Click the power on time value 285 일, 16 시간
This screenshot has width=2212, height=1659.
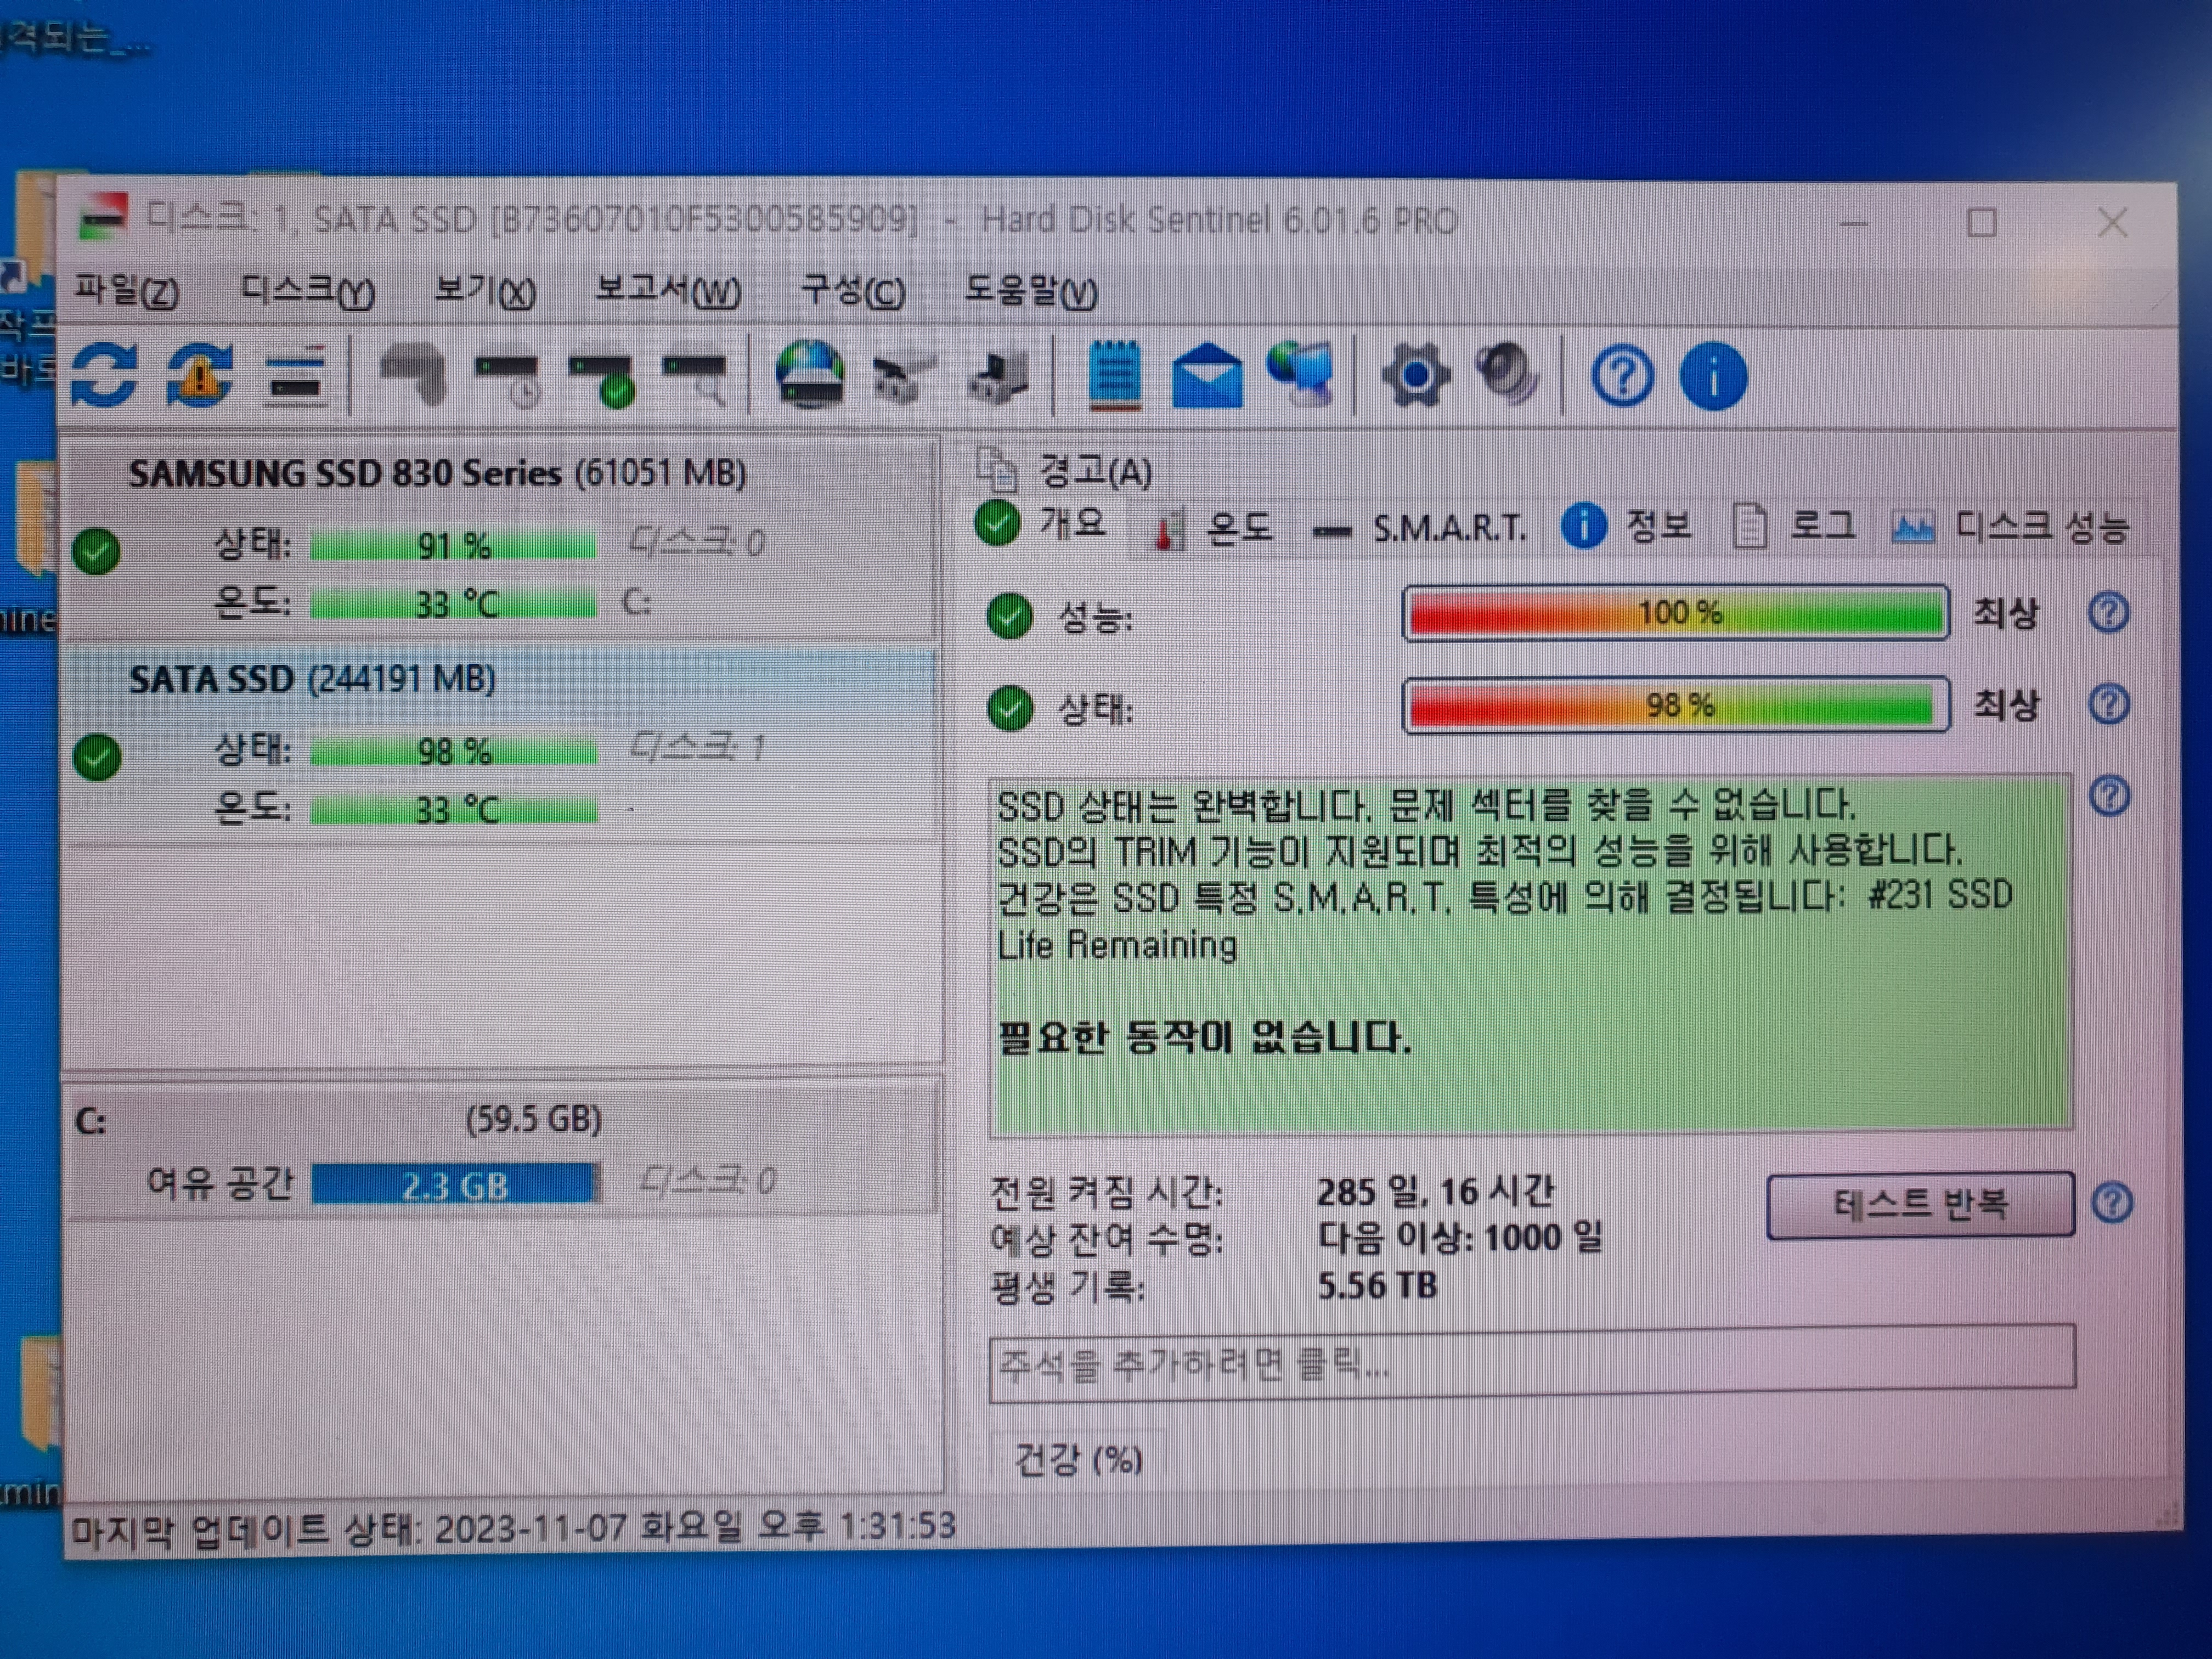pos(1435,1191)
